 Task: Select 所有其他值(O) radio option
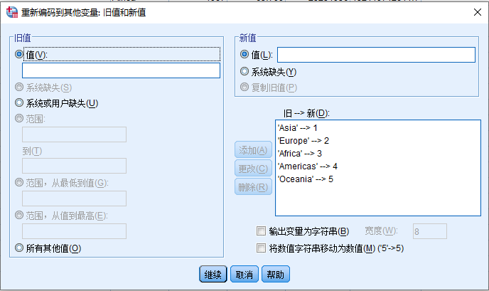click(19, 248)
